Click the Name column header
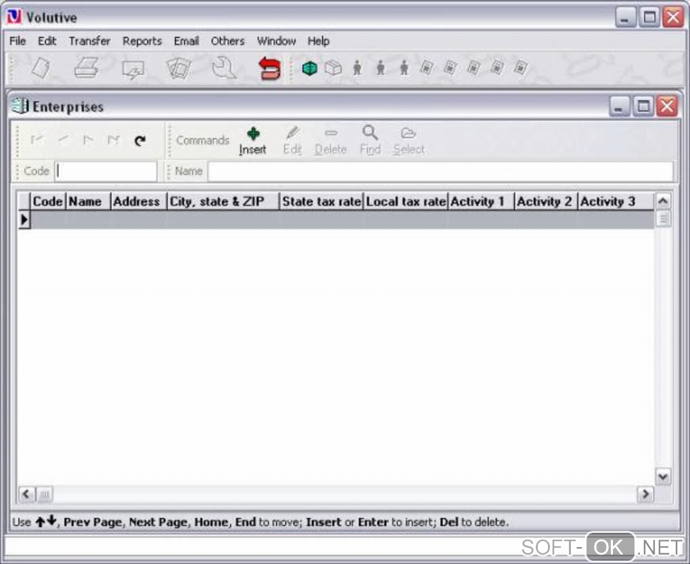The height and width of the screenshot is (564, 690). coord(88,201)
